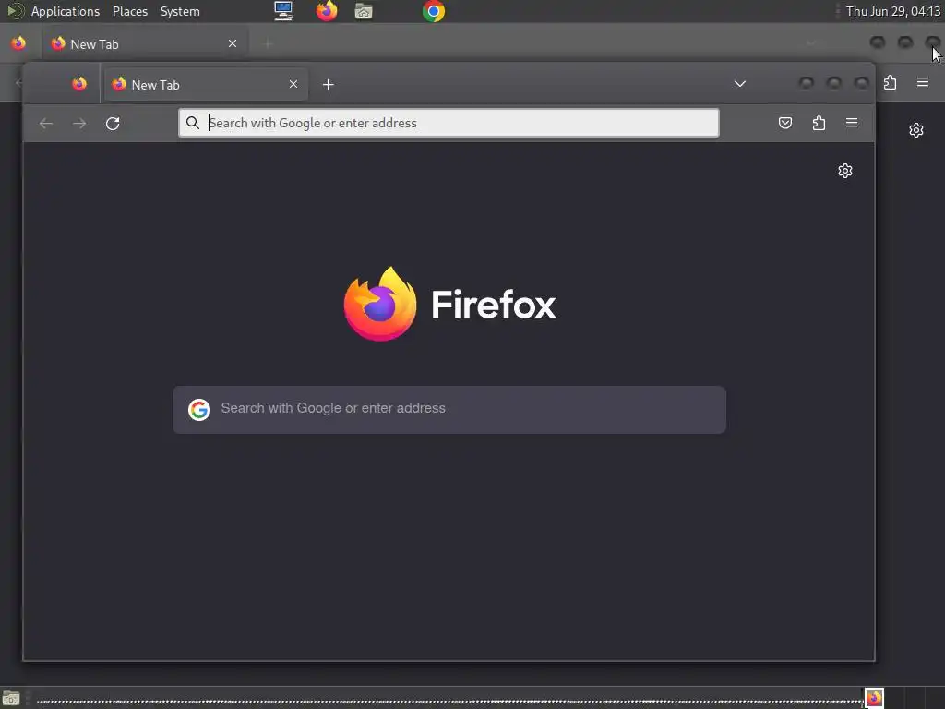Screen dimensions: 945x709
Task: Close New Tab in background Firefox window
Action: pos(232,43)
